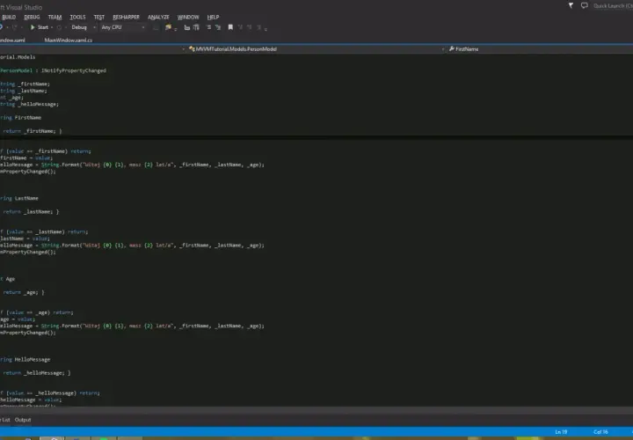
Task: Click the Age property name
Action: tap(10, 279)
